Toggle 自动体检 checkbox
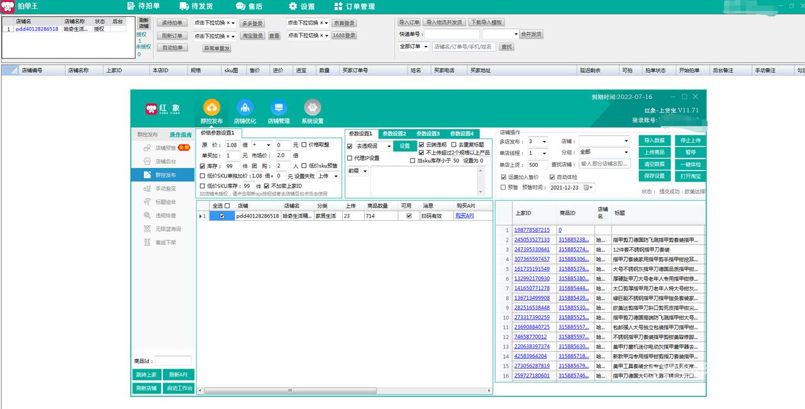The width and height of the screenshot is (805, 409). pos(552,177)
